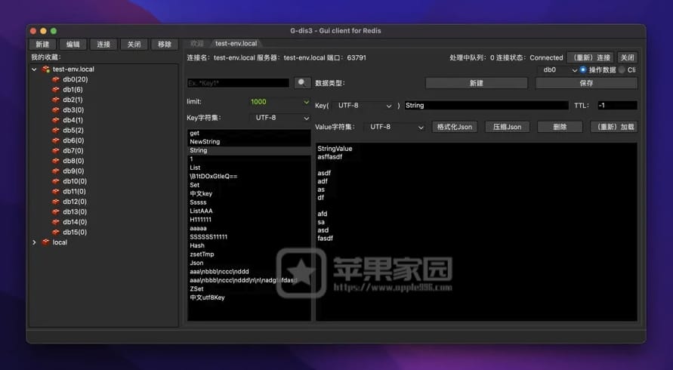This screenshot has width=673, height=370.
Task: Click the db8(0) database icon
Action: (x=55, y=161)
